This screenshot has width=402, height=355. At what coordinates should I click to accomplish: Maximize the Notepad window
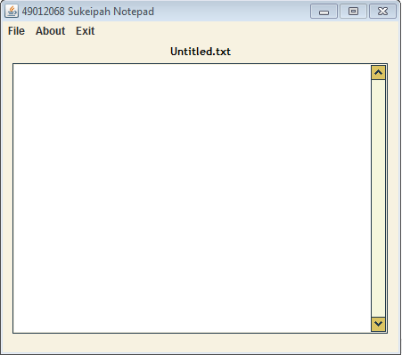tap(353, 12)
